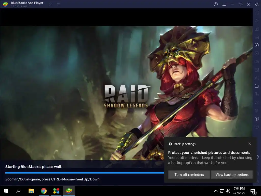Click the Zoom In/Out tip text
Viewport: 261px width, 196px height.
click(x=53, y=179)
